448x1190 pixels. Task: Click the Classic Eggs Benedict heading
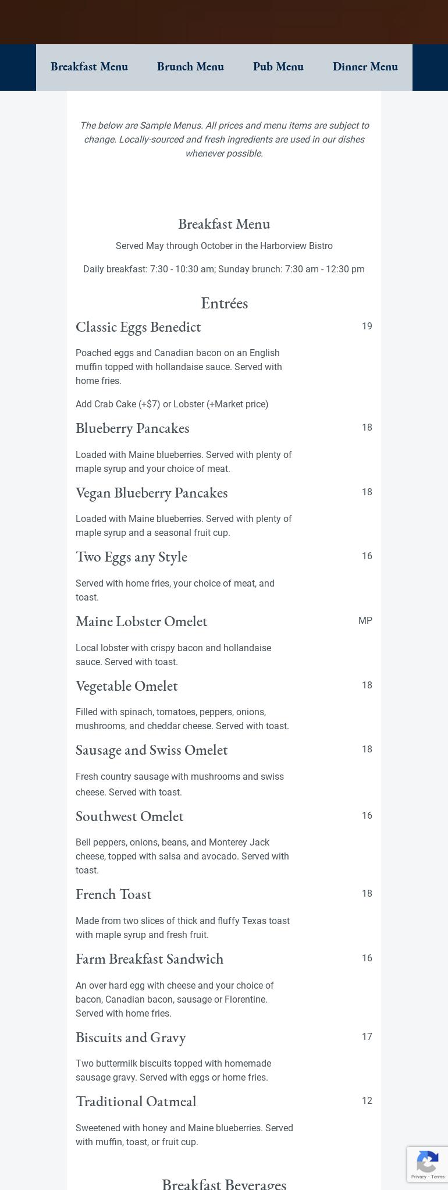click(138, 327)
